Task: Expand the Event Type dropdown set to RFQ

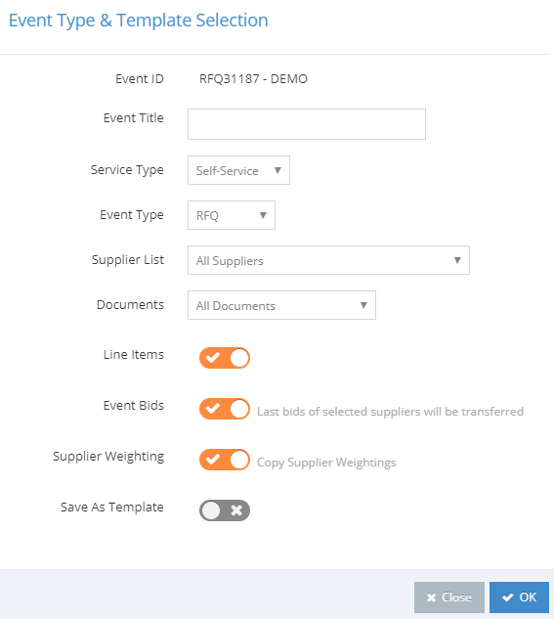Action: pos(231,215)
